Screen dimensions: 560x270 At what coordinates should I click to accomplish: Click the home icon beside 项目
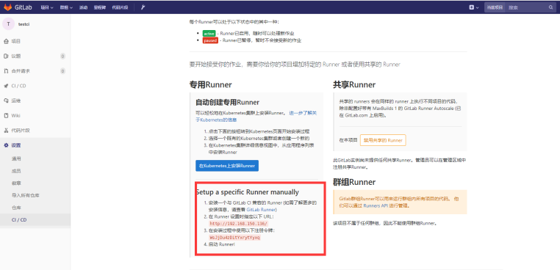(6, 41)
